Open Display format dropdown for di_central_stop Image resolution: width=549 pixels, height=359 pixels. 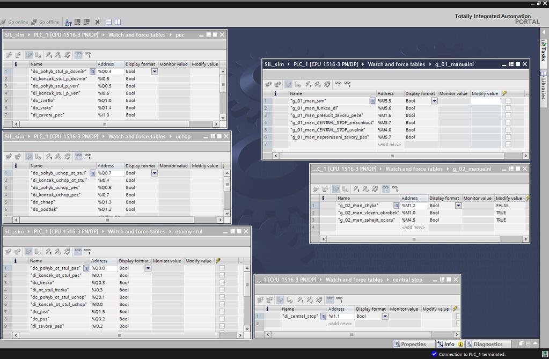coord(385,316)
